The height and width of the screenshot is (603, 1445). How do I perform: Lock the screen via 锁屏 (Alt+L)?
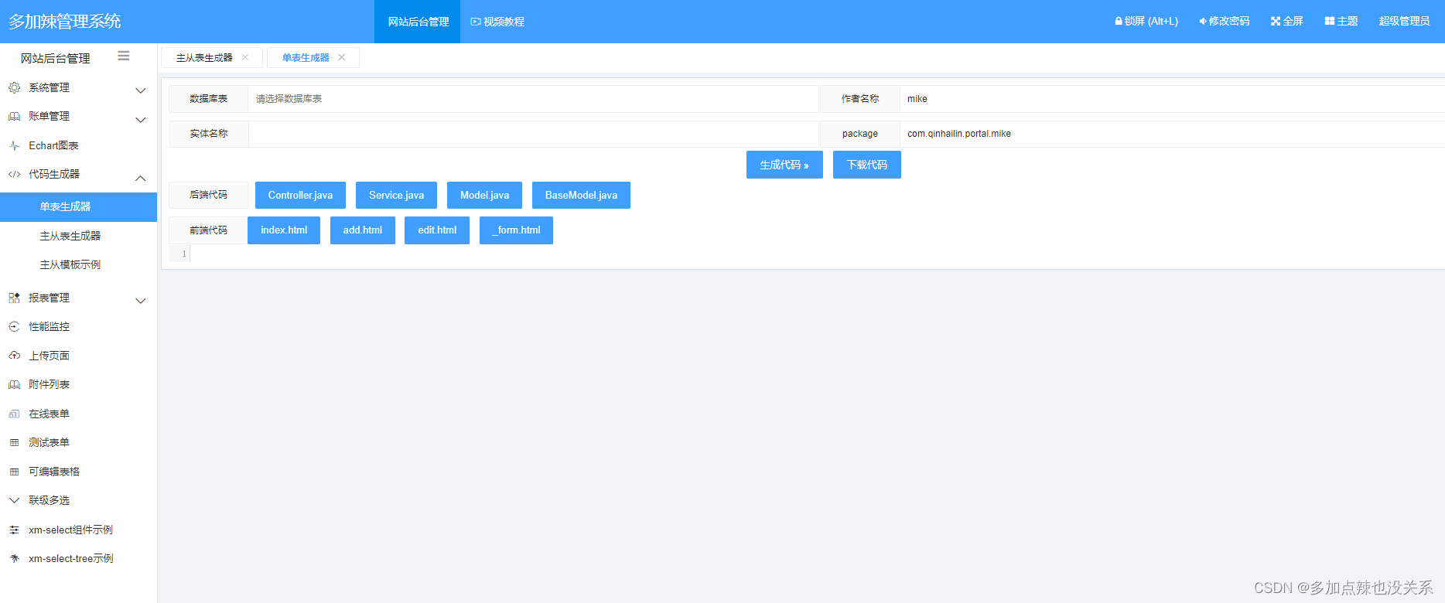(1146, 21)
